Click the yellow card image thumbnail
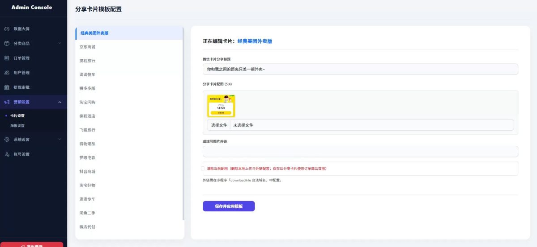 tap(221, 106)
